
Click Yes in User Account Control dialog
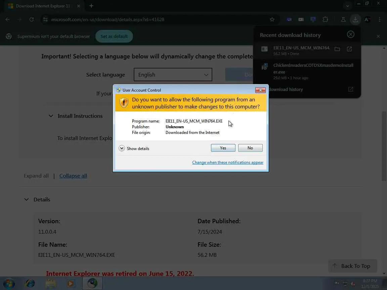tap(223, 148)
